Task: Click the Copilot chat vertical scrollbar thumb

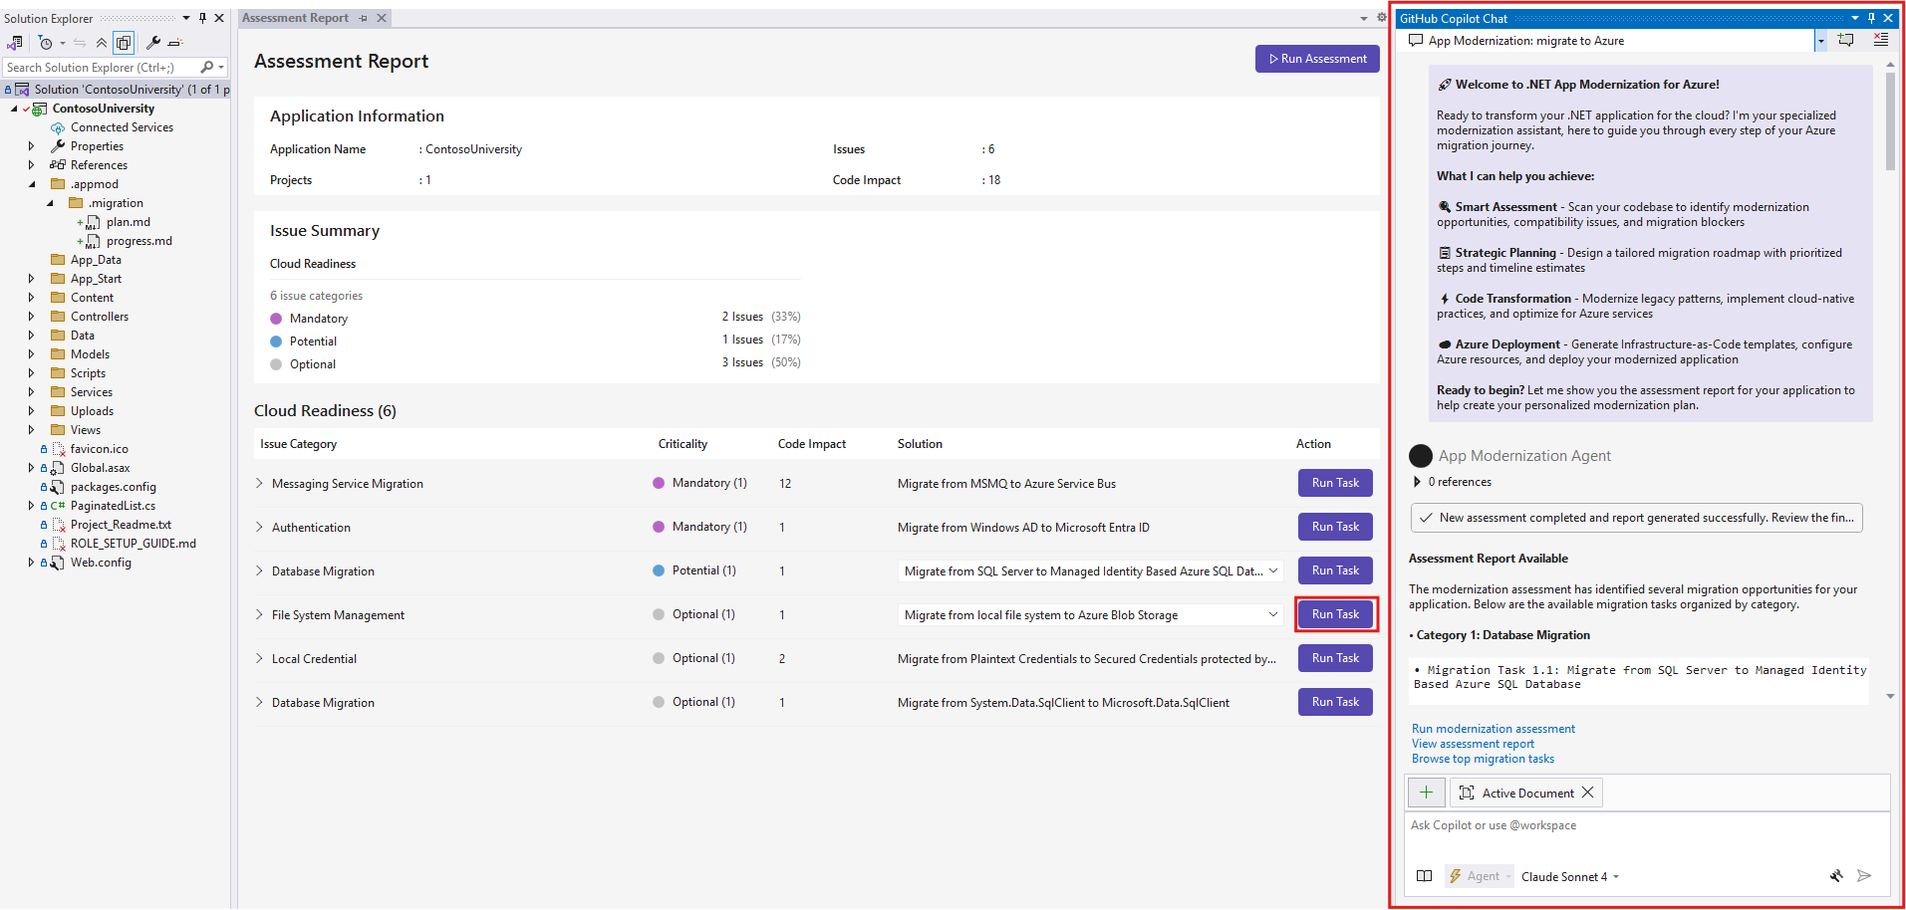Action: [x=1890, y=119]
